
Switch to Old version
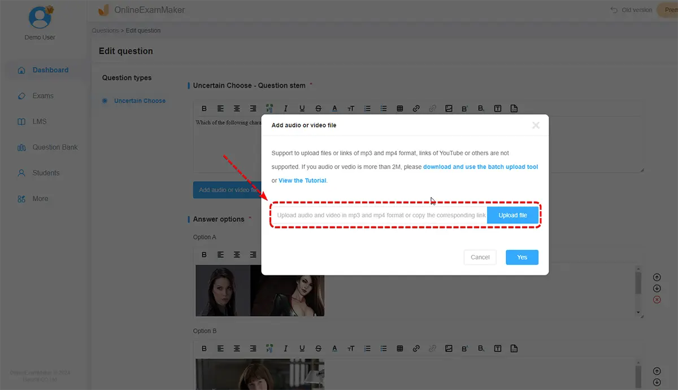[632, 10]
